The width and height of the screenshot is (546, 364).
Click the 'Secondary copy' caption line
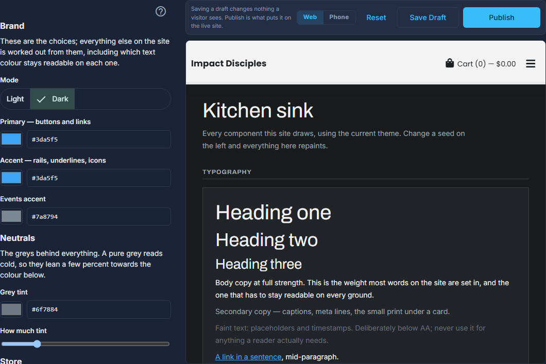(332, 311)
